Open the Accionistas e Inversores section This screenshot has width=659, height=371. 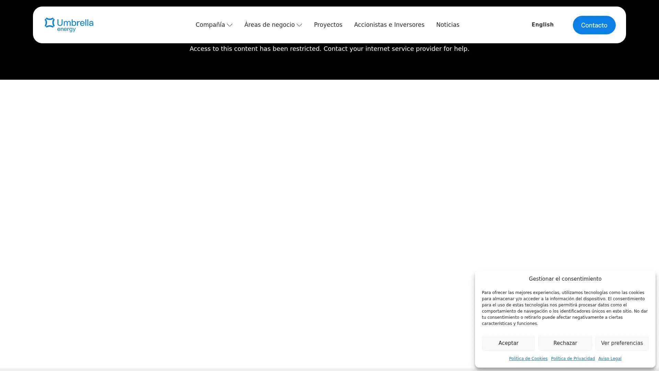[x=389, y=25]
